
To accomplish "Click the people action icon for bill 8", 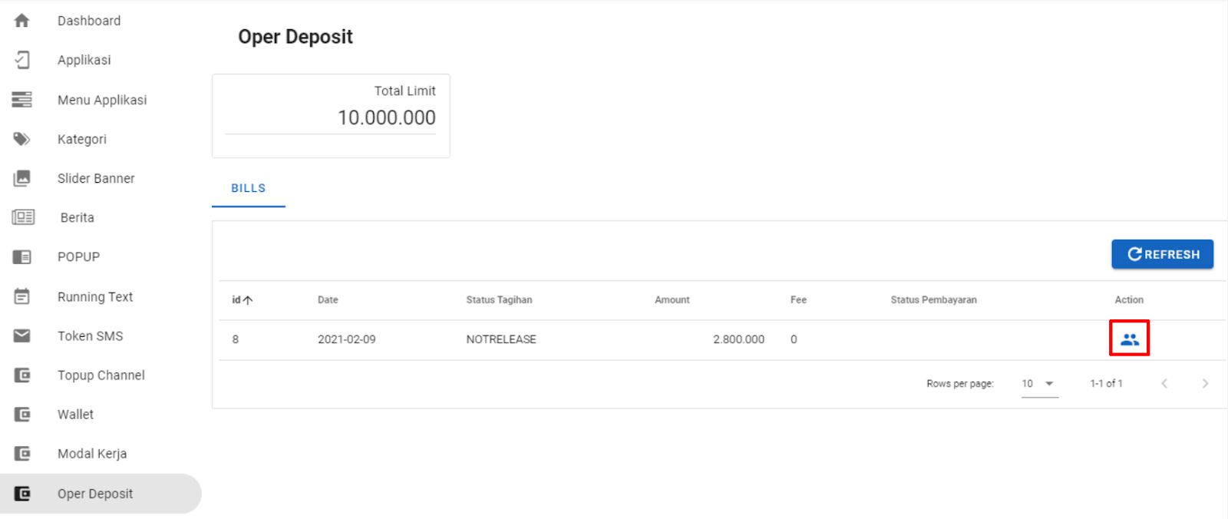I will coord(1129,339).
